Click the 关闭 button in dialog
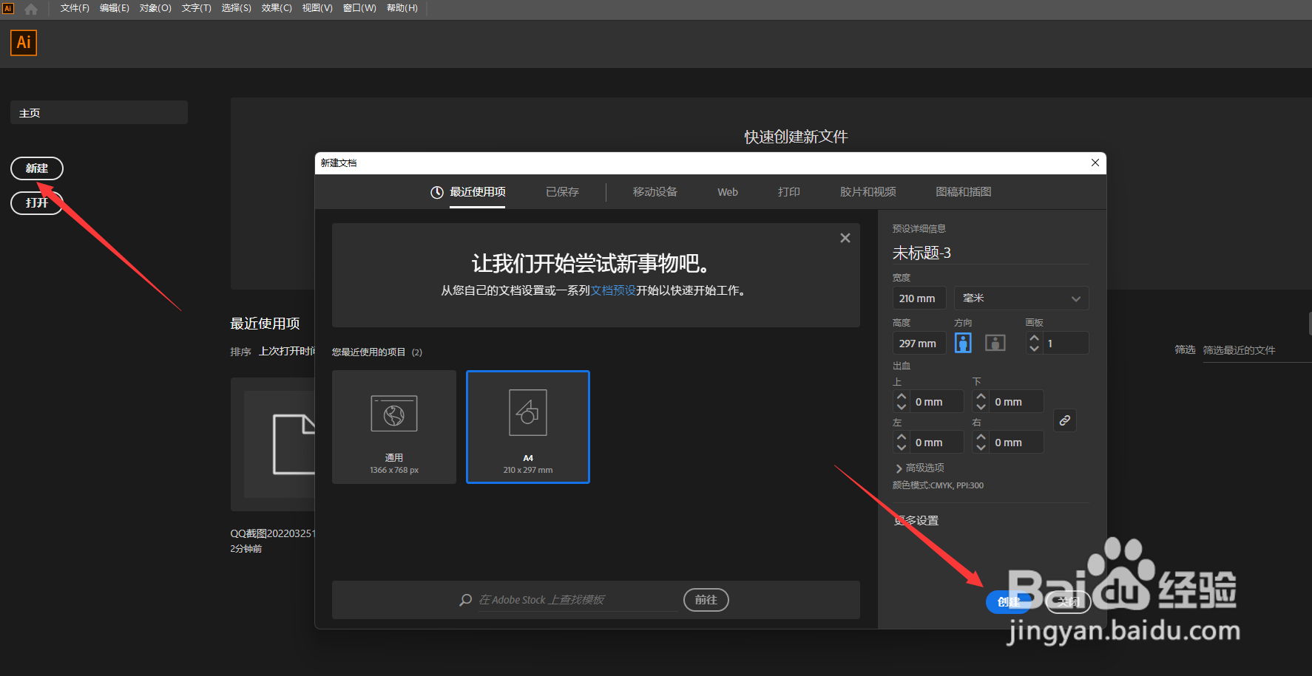Viewport: 1312px width, 676px height. click(1068, 602)
